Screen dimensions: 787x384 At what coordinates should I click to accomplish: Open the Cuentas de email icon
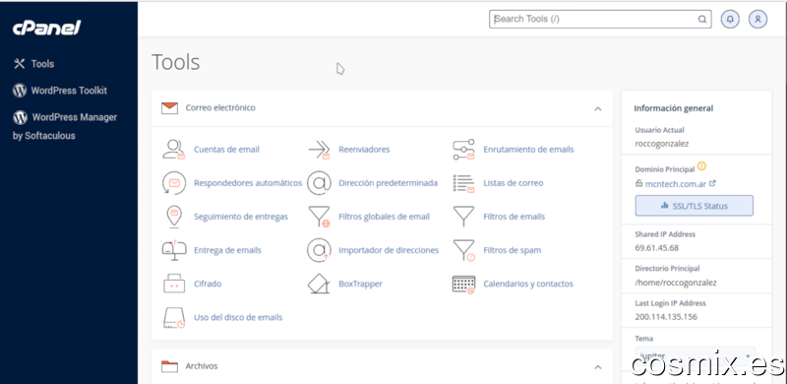[x=174, y=150]
